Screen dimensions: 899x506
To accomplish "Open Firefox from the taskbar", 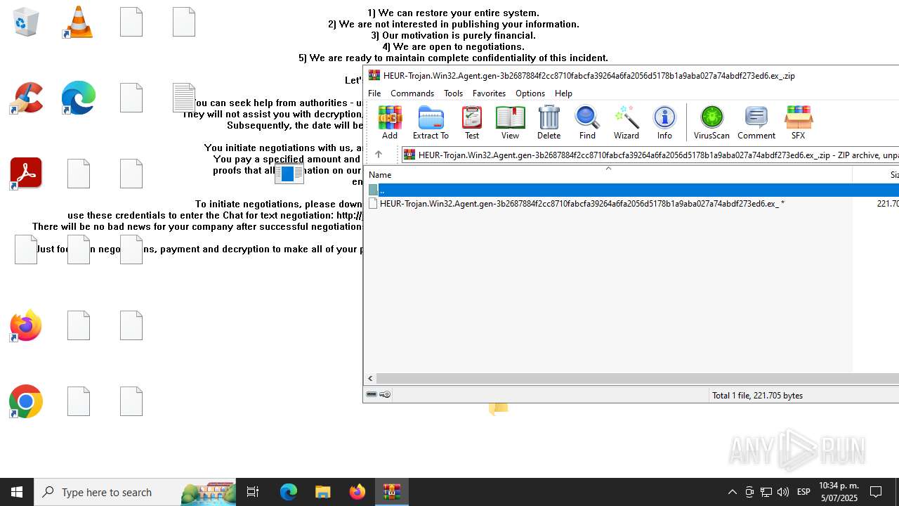I will (x=357, y=492).
